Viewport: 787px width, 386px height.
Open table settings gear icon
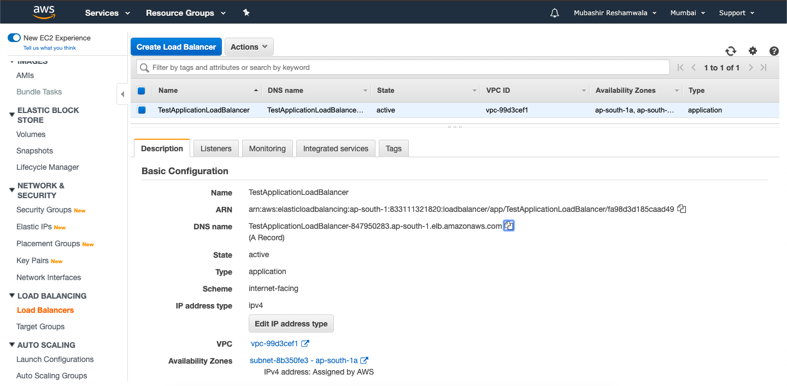753,51
